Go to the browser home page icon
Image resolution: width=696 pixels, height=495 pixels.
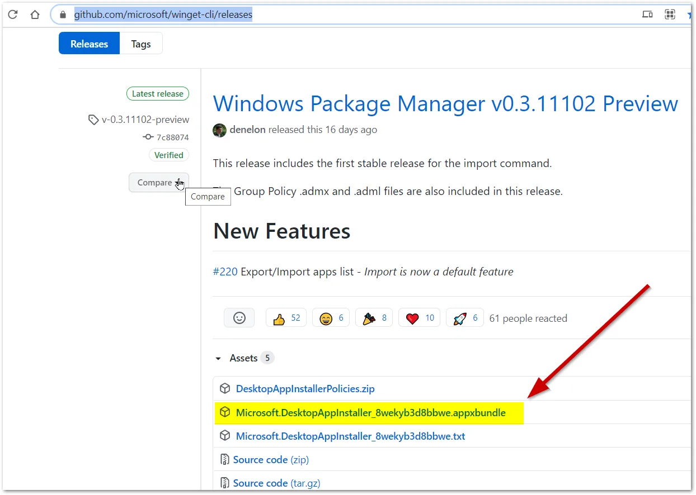click(x=35, y=15)
